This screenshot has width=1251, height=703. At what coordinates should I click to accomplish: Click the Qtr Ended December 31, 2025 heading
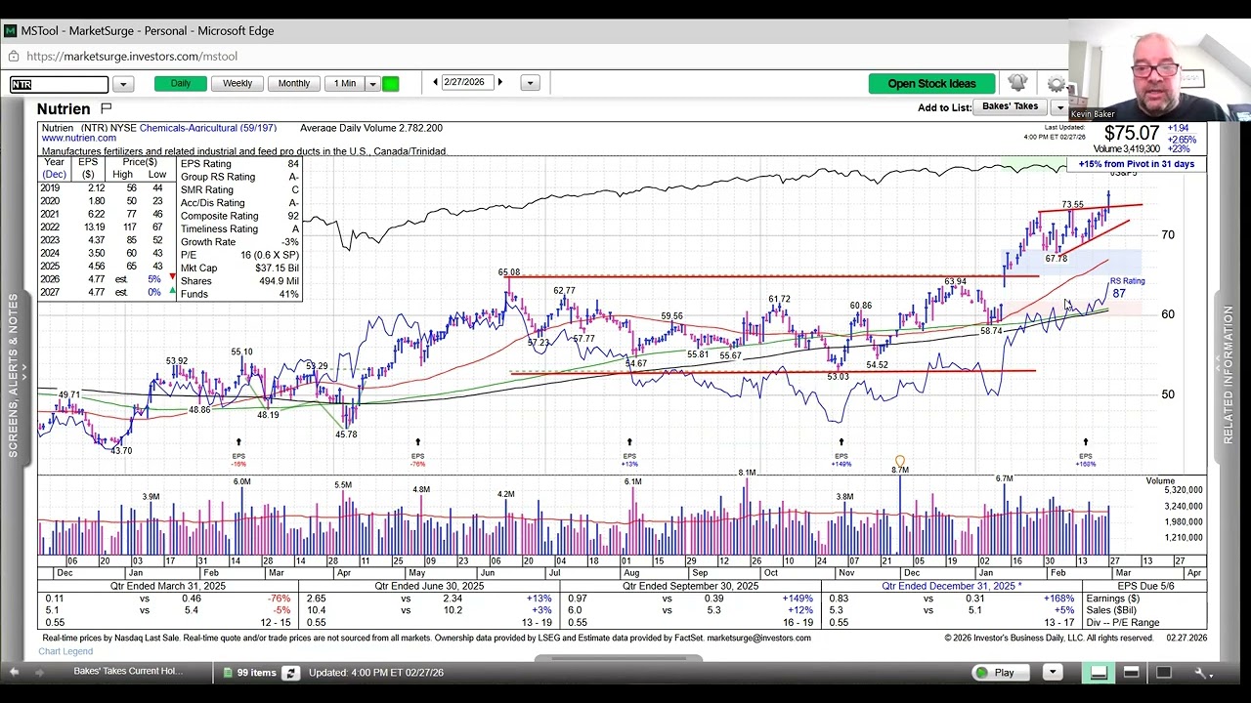(952, 586)
